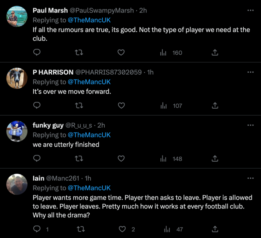This screenshot has height=238, width=261.
Task: Open more options on Paul Marsh's tweet
Action: tap(250, 11)
